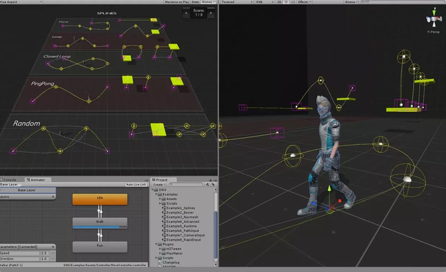Click the Example1_Splines scene icon
446x272 pixels.
coord(164,208)
